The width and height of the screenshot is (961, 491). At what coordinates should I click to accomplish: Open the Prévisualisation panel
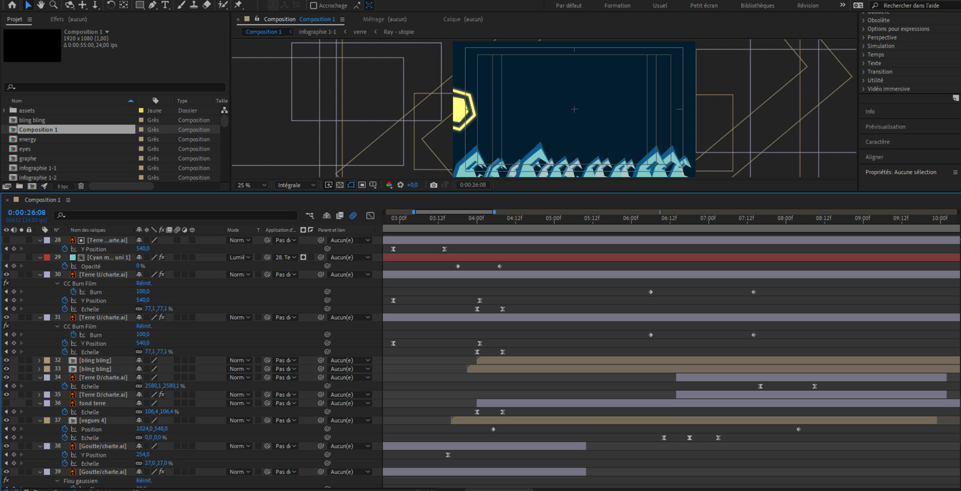885,127
